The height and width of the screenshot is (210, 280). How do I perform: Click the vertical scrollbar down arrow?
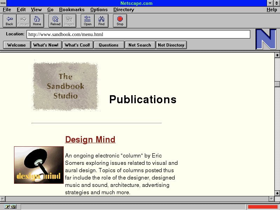(x=277, y=193)
